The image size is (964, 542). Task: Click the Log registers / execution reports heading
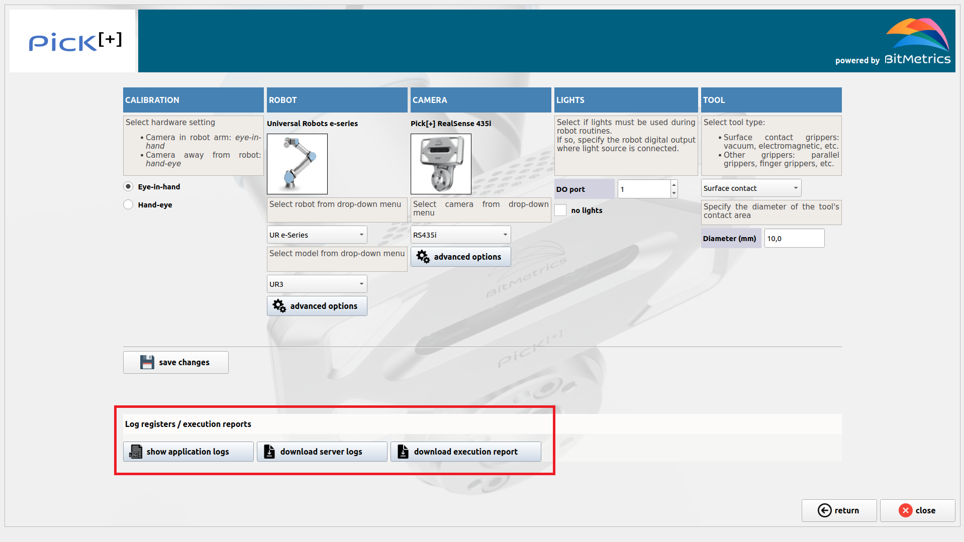click(188, 424)
